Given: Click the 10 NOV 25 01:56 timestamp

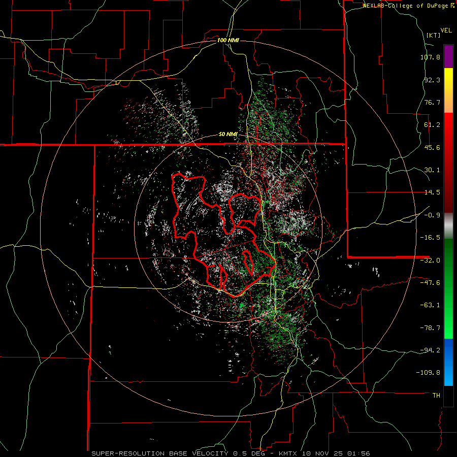Looking at the screenshot, I should coord(336,453).
